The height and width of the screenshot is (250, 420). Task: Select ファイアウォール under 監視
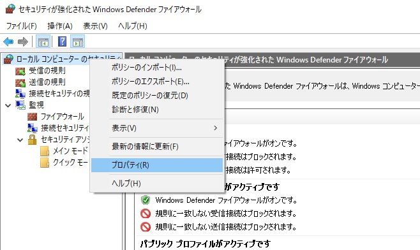pos(63,117)
